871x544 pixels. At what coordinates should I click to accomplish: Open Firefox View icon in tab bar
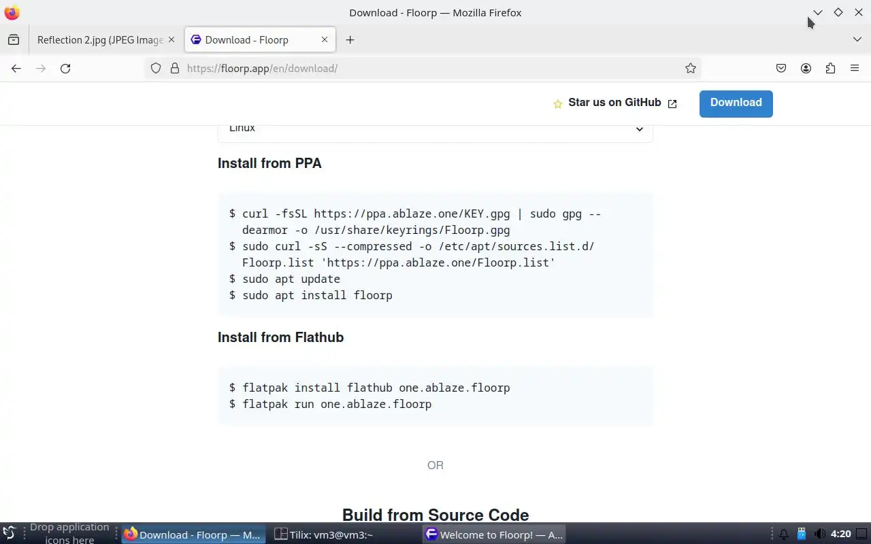[x=14, y=40]
